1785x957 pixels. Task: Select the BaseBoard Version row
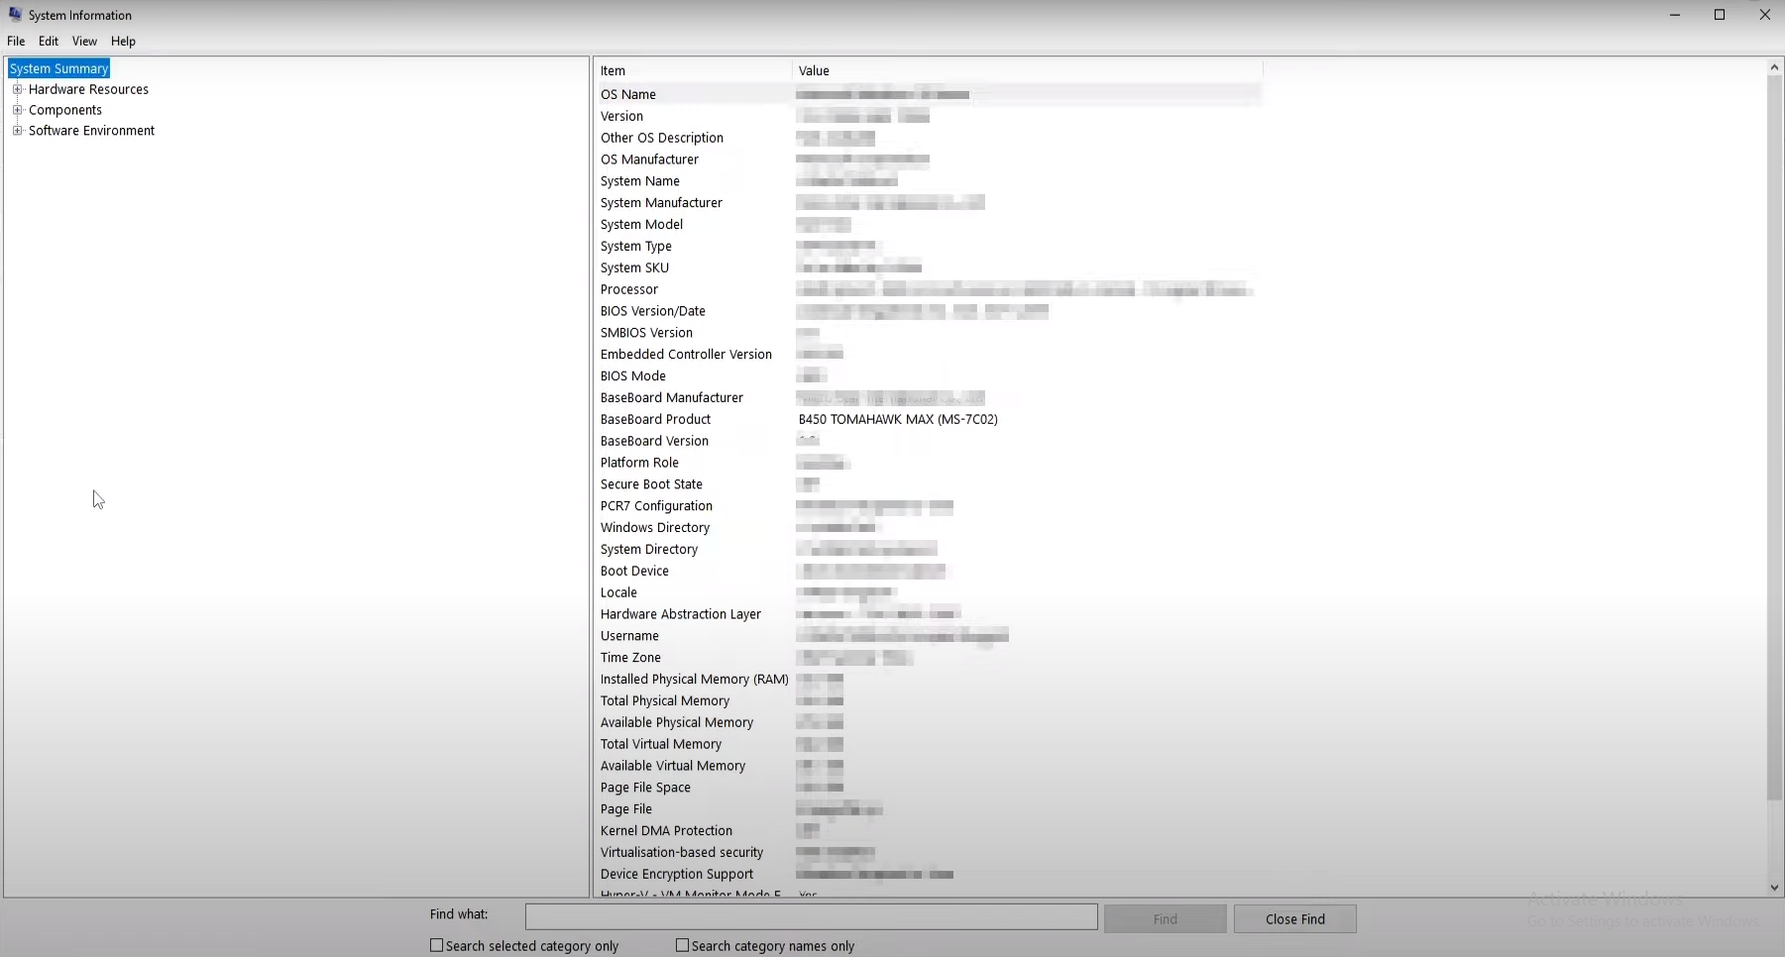[929, 442]
